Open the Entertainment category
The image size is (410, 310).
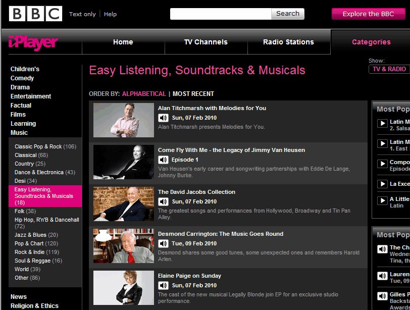[31, 96]
